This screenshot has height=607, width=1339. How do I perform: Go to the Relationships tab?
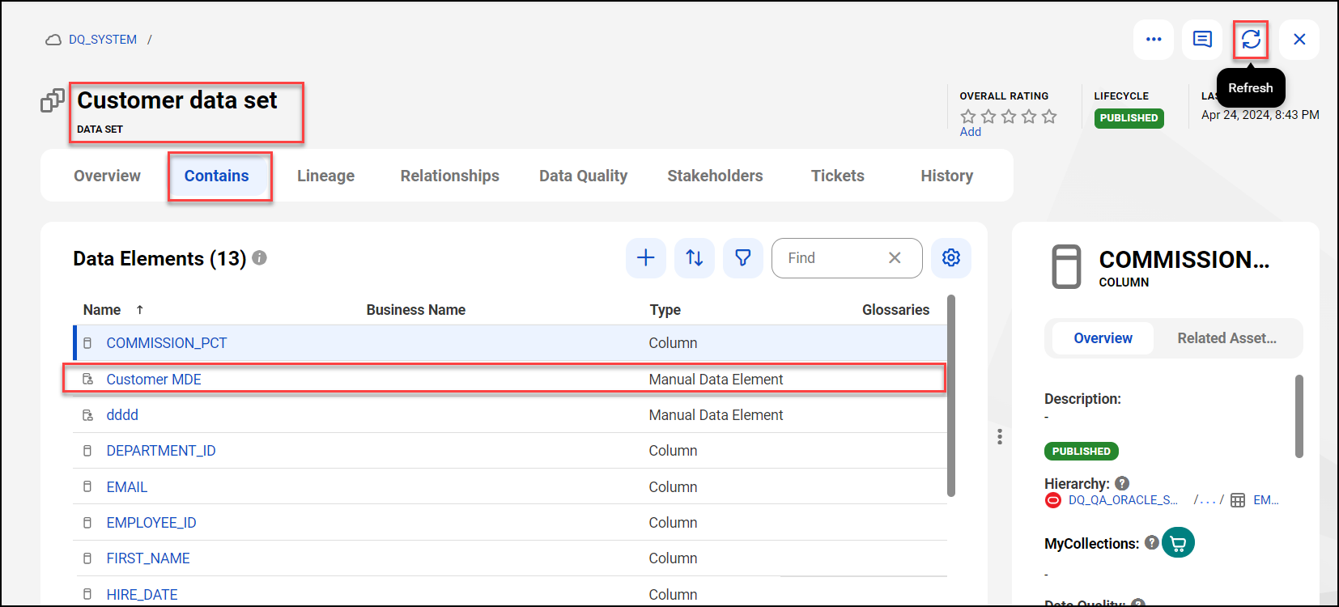pos(450,176)
